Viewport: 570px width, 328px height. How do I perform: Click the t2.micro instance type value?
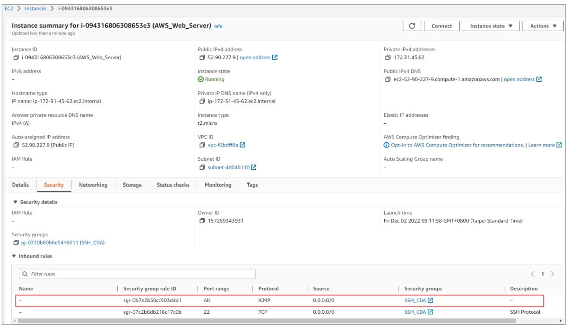(207, 123)
